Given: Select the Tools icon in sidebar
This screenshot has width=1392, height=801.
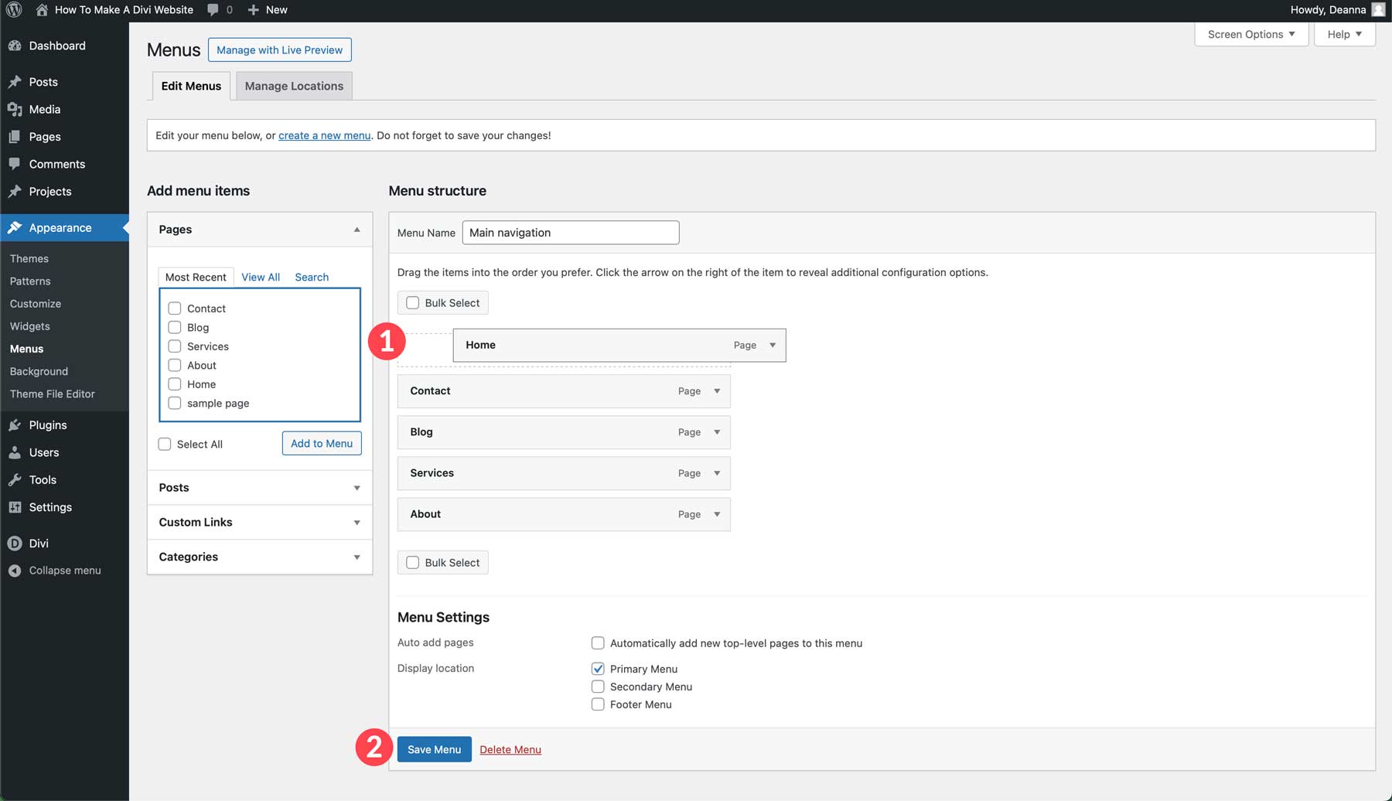Looking at the screenshot, I should [15, 479].
